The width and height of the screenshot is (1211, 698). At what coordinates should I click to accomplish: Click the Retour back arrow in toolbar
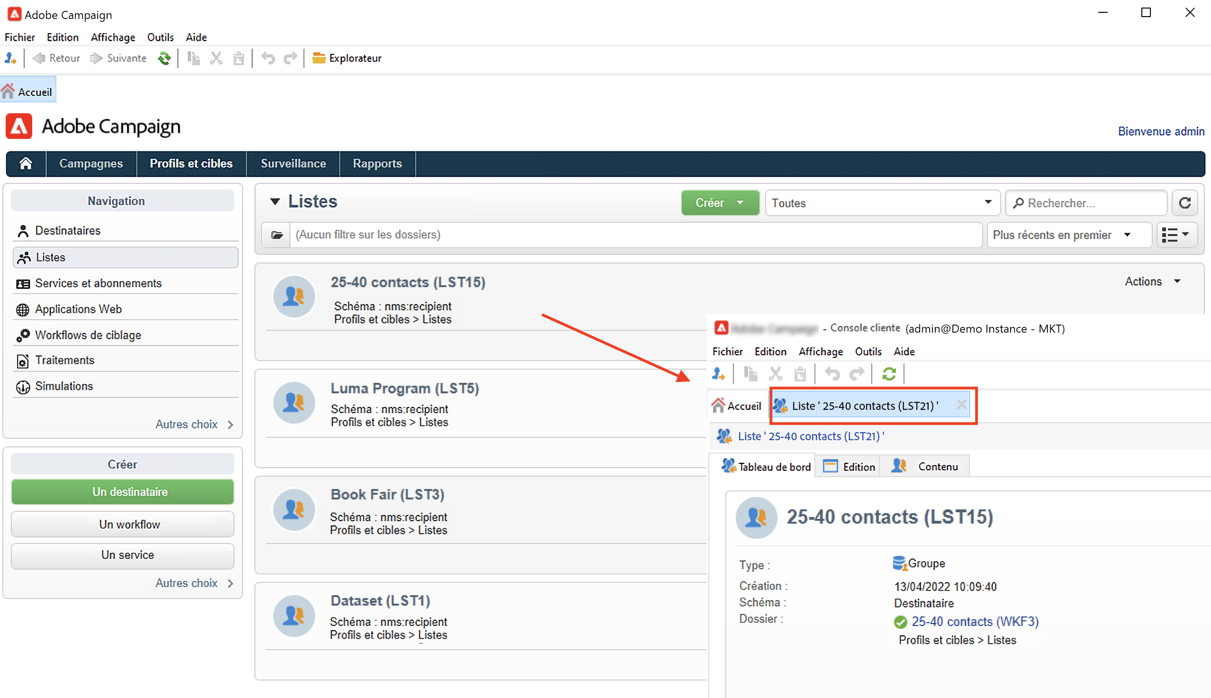coord(39,58)
